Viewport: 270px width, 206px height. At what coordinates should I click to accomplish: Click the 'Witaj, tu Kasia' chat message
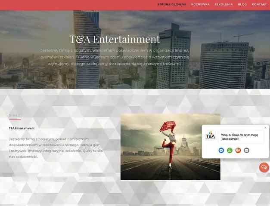click(240, 136)
